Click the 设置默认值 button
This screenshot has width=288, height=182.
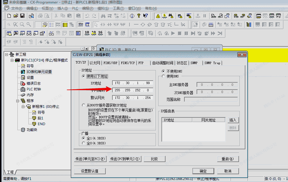(x=89, y=171)
